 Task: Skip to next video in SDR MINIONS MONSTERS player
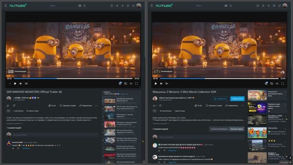click(21, 83)
